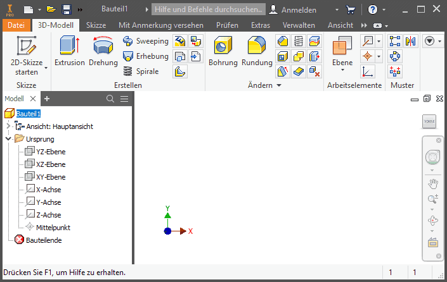
Task: Open the Datei menu
Action: pyautogui.click(x=16, y=25)
